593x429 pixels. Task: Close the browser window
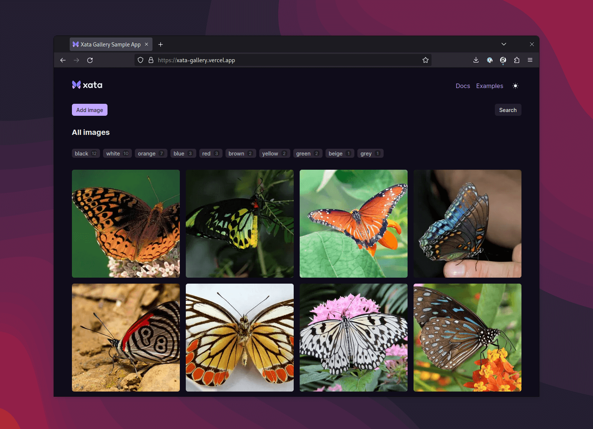(x=532, y=44)
